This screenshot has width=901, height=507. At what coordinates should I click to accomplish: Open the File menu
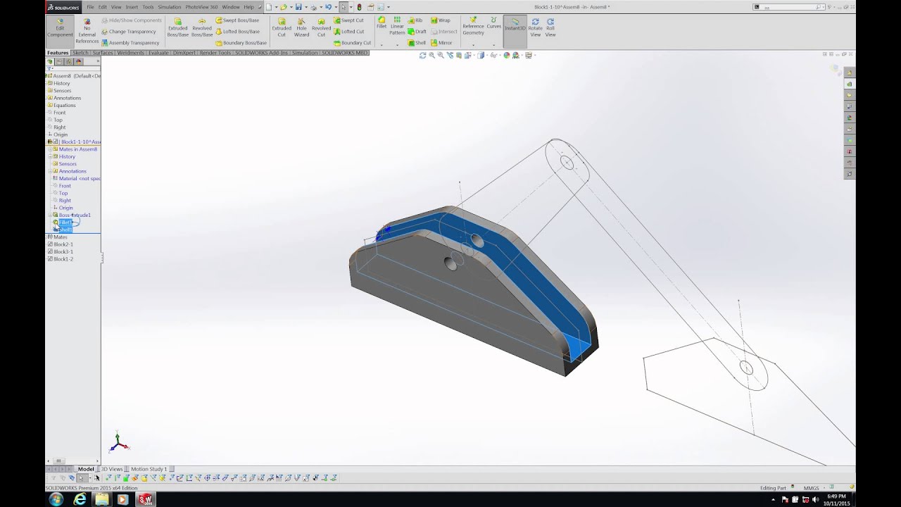click(90, 7)
